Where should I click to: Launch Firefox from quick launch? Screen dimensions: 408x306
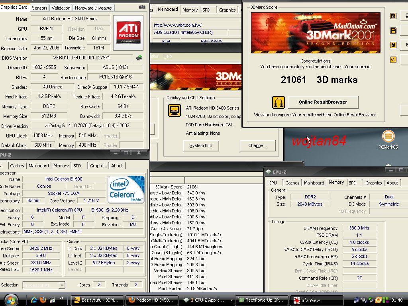click(x=43, y=300)
